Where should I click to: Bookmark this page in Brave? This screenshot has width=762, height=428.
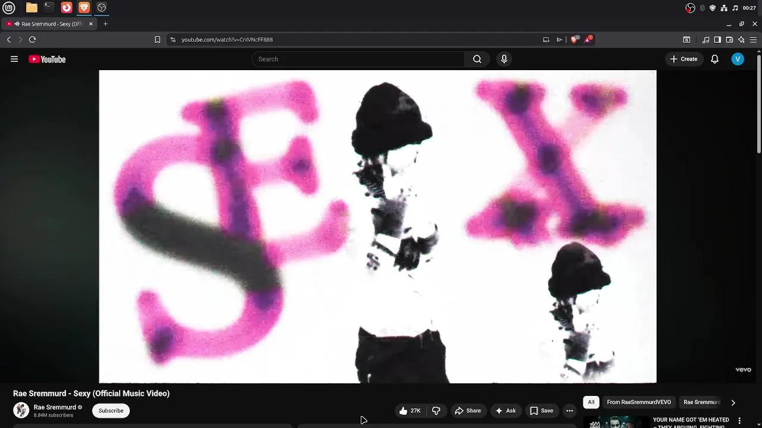[157, 40]
